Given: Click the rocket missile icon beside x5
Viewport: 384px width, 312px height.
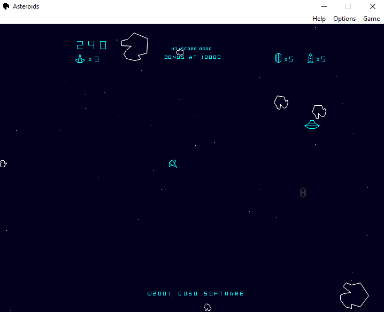Looking at the screenshot, I should 310,58.
